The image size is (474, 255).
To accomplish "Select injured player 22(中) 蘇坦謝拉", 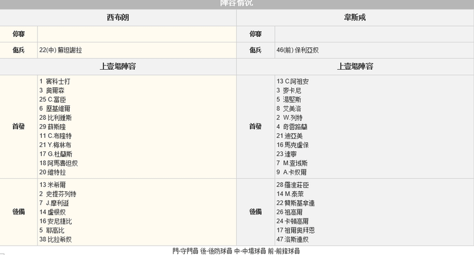I will click(60, 50).
